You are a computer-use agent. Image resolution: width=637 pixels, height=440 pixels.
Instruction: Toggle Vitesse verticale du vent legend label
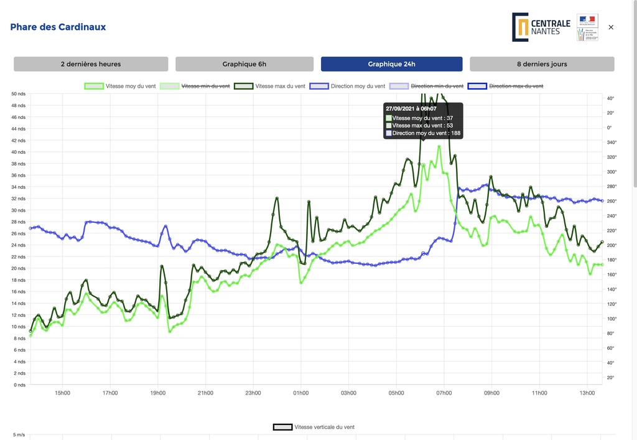[324, 427]
